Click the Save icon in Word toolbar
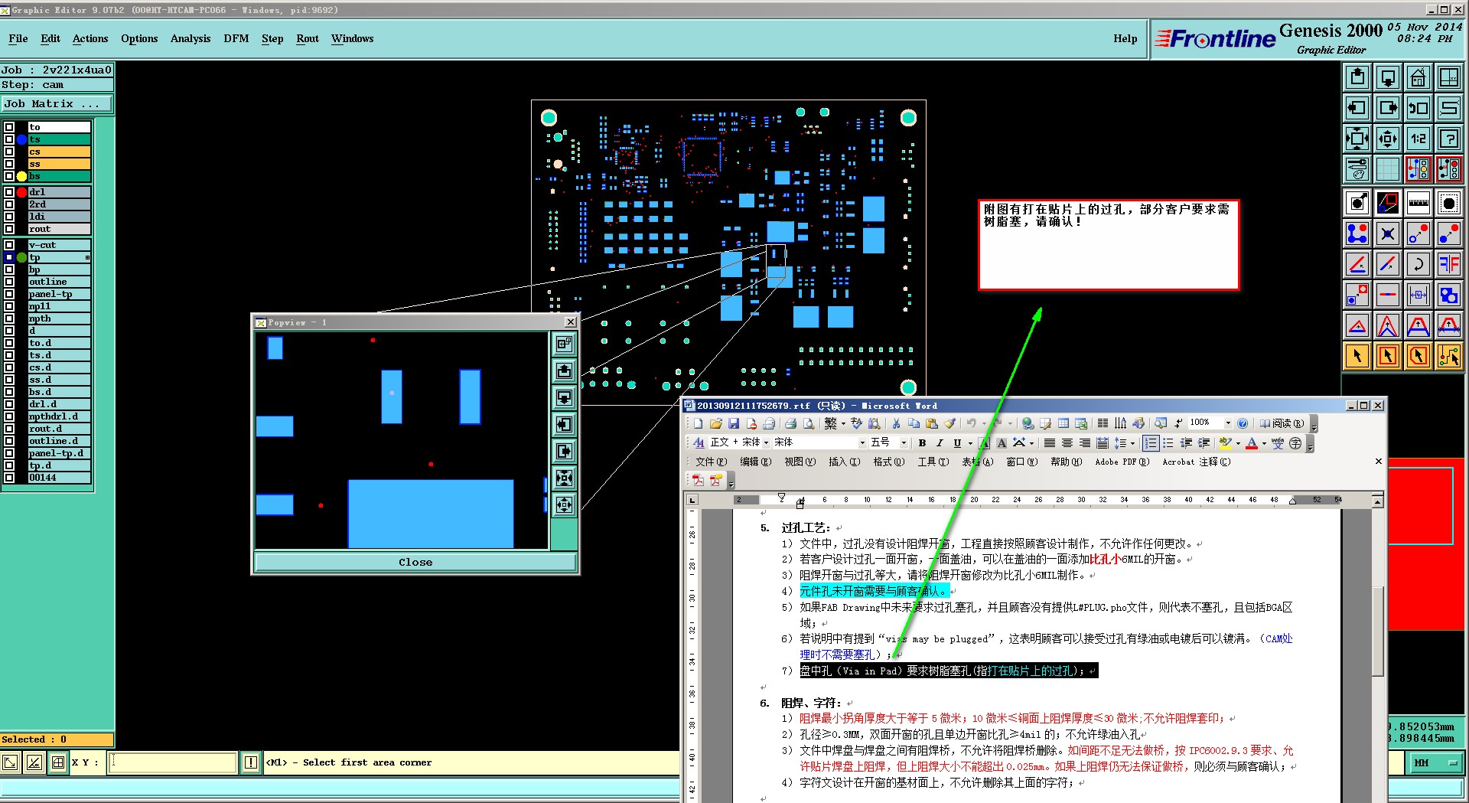 [734, 423]
